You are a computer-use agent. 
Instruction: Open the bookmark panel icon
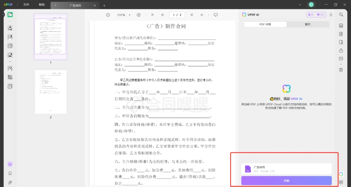[10, 174]
